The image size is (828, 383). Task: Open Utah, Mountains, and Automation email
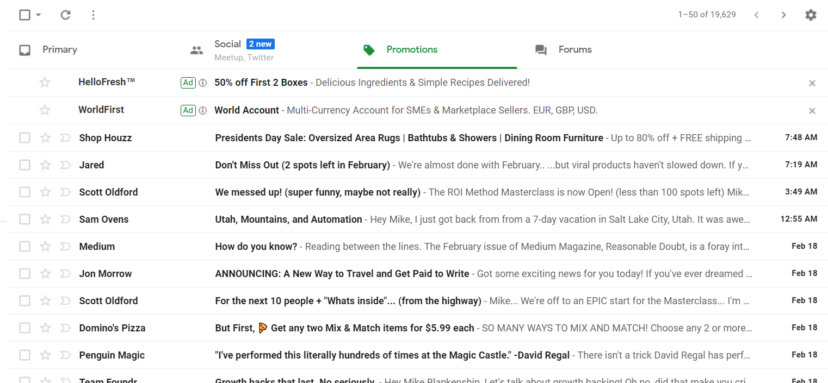pyautogui.click(x=417, y=219)
